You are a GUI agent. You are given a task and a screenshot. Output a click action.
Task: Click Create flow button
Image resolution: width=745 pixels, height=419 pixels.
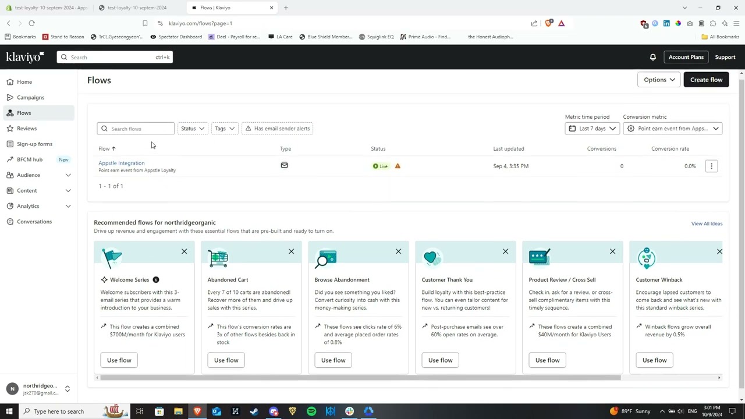click(706, 80)
